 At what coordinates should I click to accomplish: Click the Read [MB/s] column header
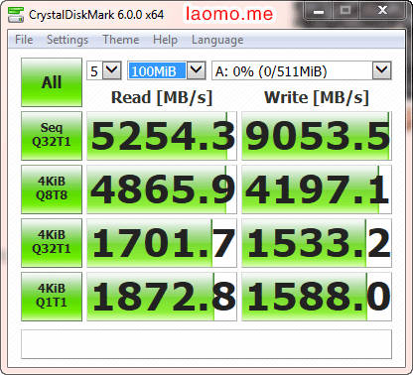point(162,97)
